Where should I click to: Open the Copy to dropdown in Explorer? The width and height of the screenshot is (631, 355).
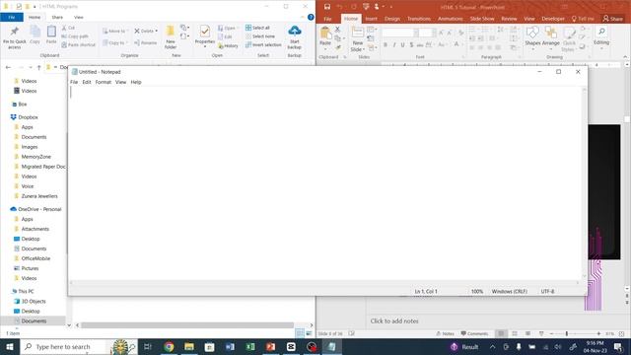[114, 42]
